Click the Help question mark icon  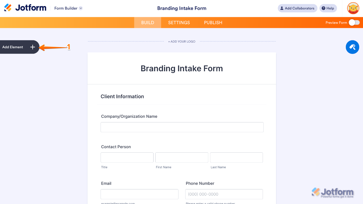(x=324, y=8)
